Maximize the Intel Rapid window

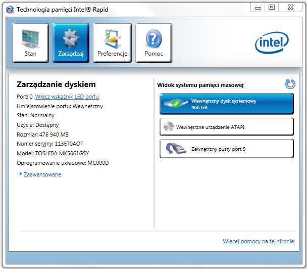(x=272, y=8)
